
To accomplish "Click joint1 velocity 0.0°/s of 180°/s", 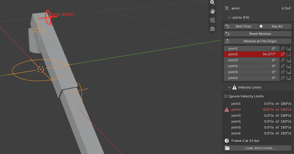I will (x=278, y=104).
